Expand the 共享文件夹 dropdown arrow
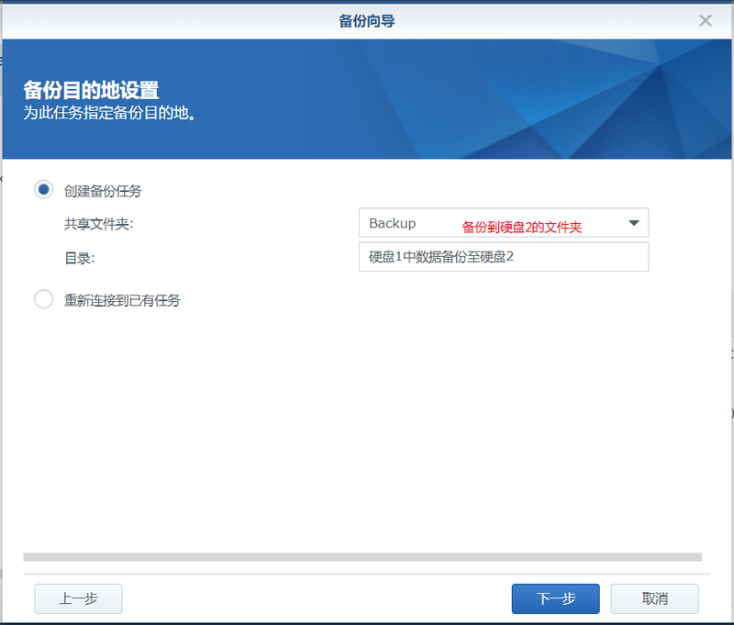Screen dimensions: 734x625 (x=633, y=223)
